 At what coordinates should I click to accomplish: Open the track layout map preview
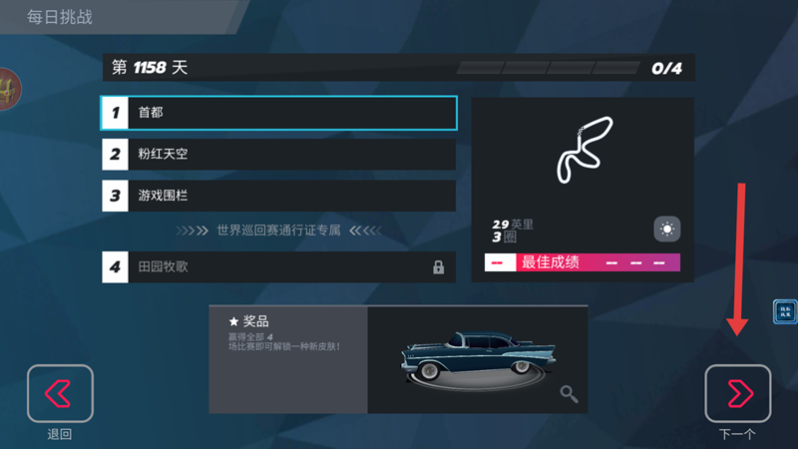click(x=585, y=150)
